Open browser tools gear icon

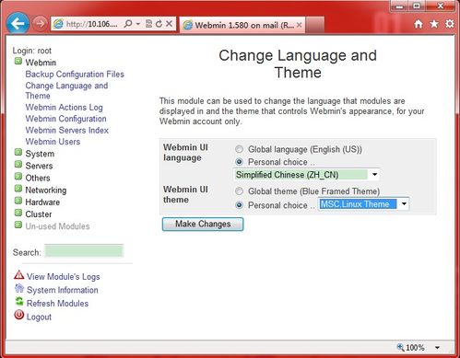450,24
